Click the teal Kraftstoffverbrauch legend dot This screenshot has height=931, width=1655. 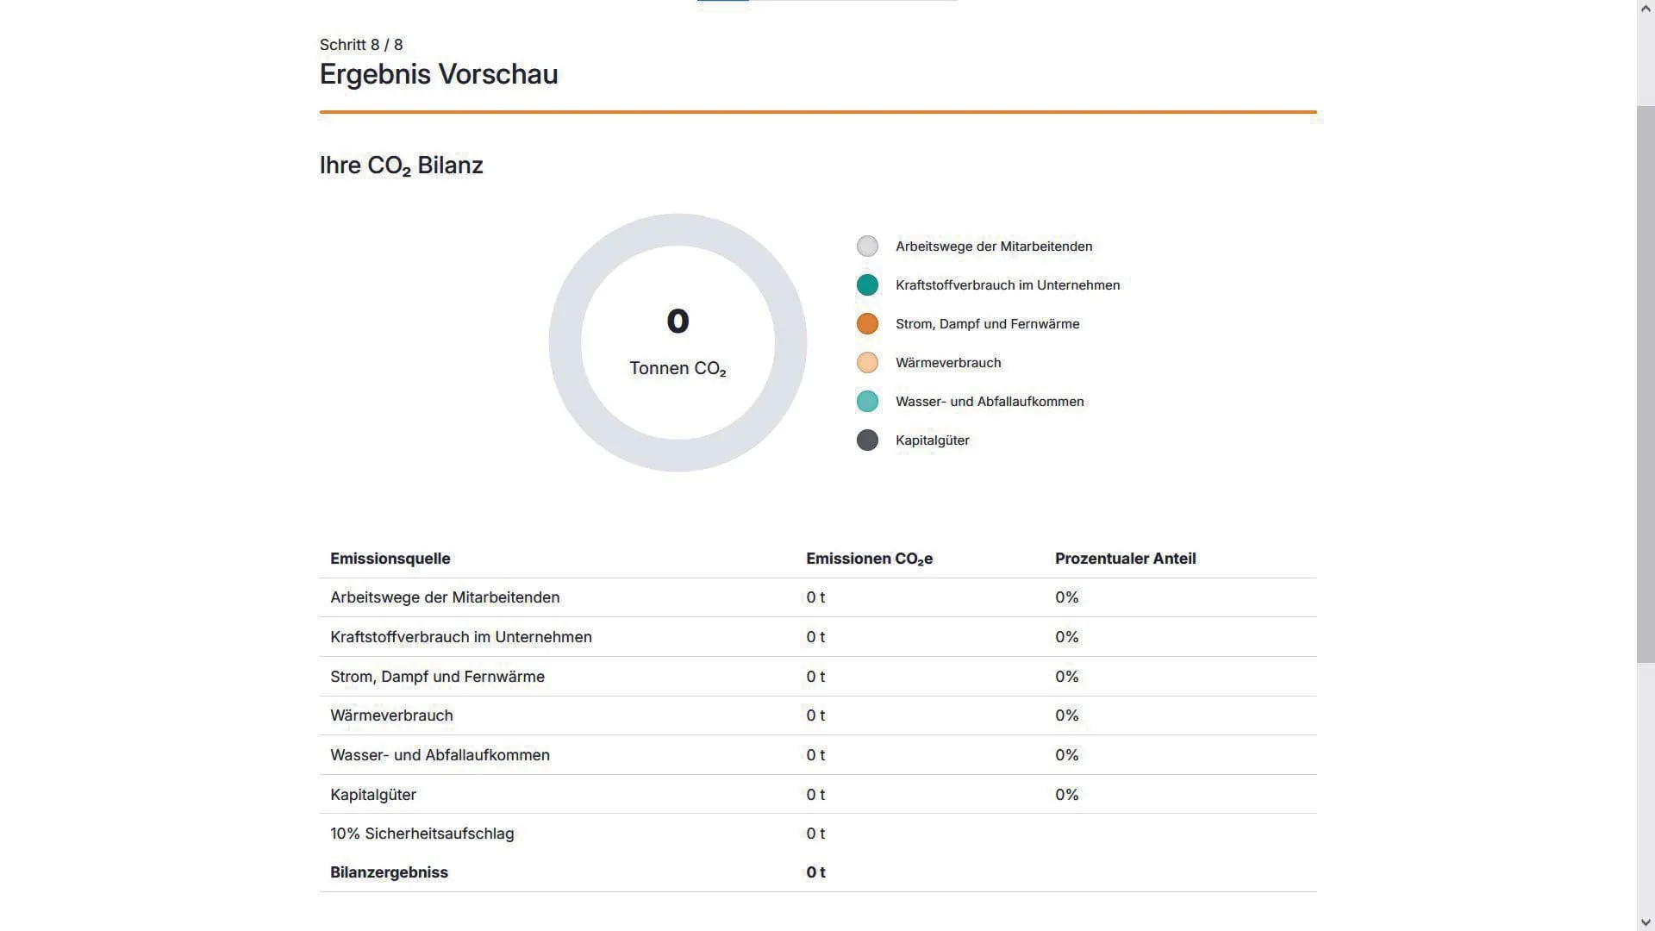point(867,285)
